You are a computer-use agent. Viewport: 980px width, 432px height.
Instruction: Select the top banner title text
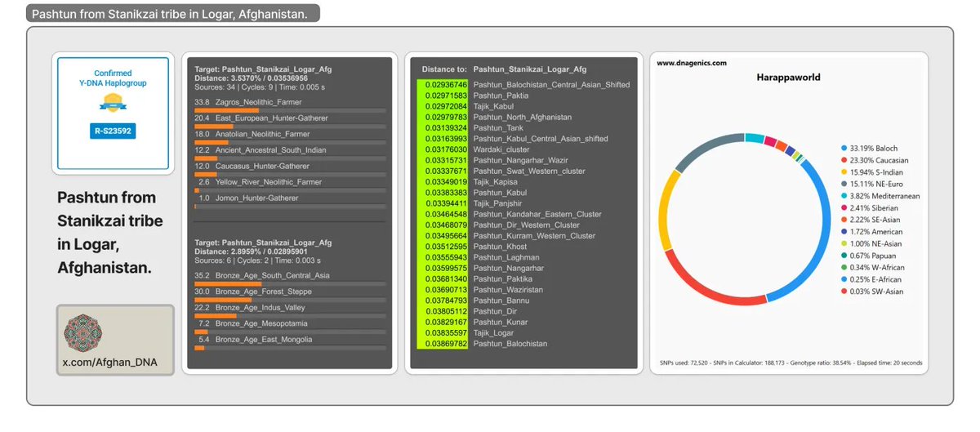point(170,13)
